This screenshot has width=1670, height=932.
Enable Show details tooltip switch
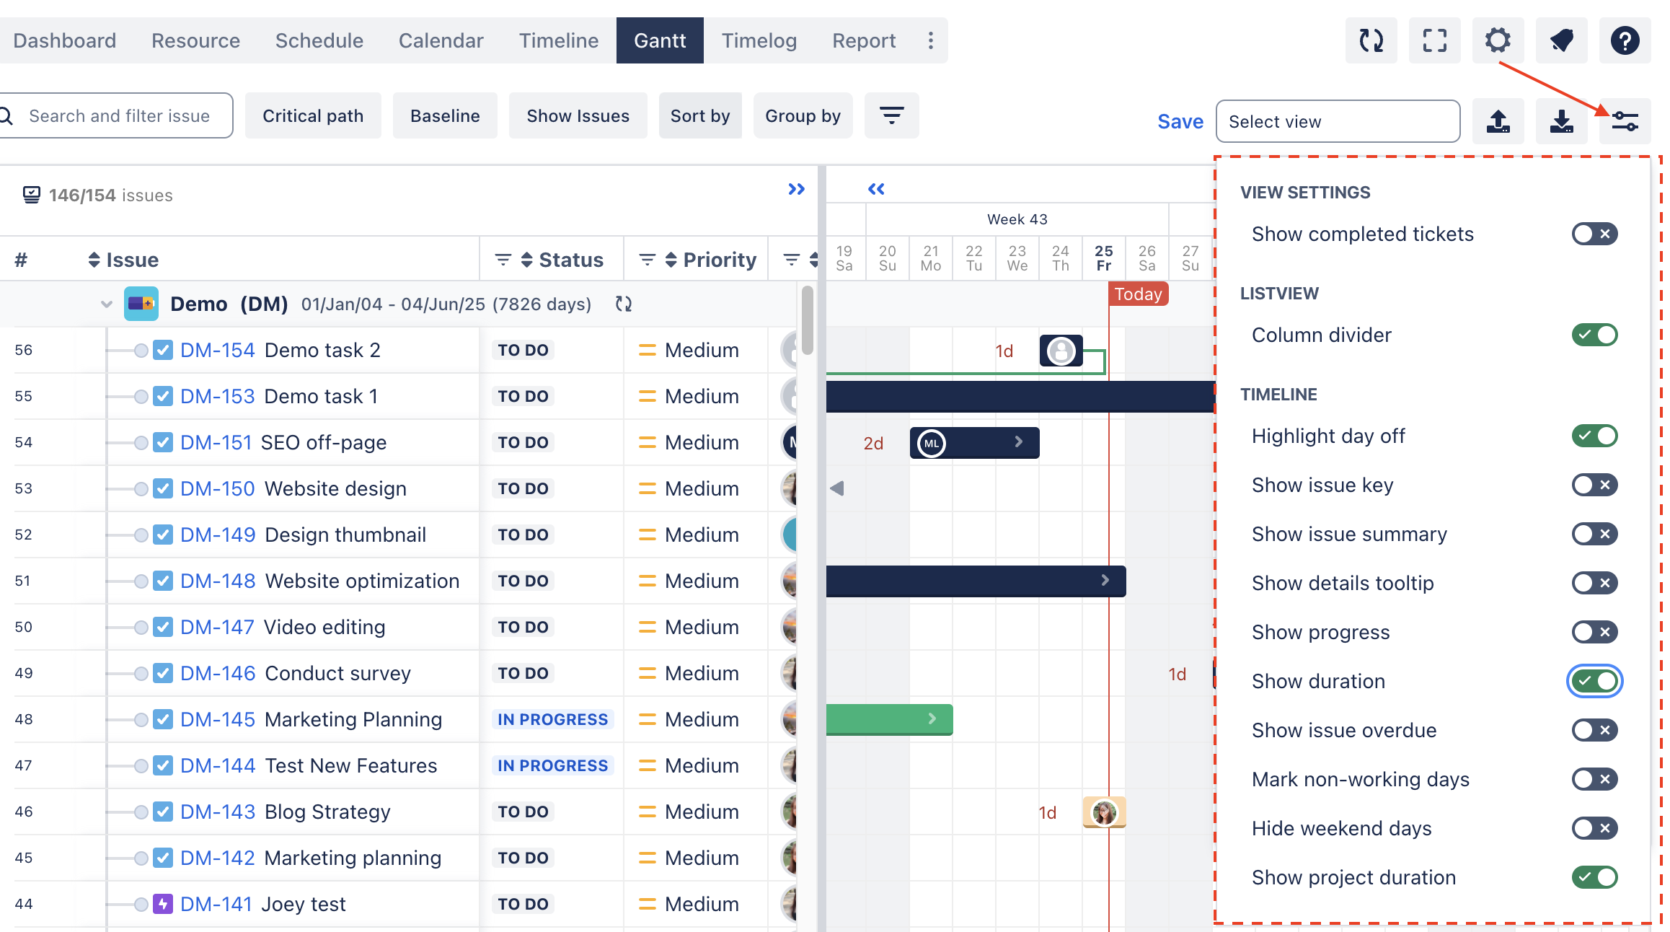coord(1594,583)
